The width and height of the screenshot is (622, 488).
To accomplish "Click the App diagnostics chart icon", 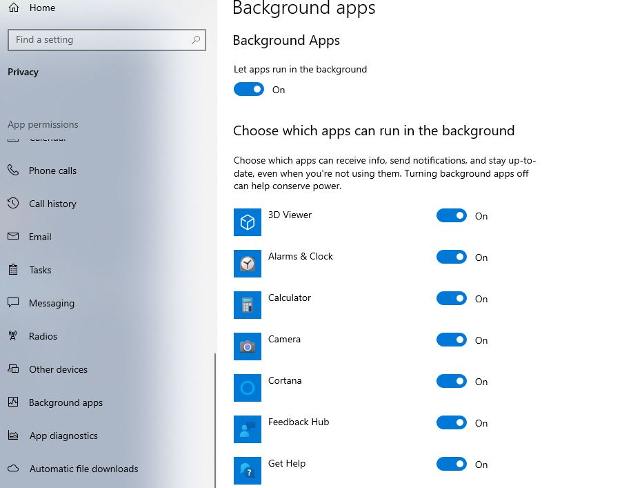I will 13,435.
